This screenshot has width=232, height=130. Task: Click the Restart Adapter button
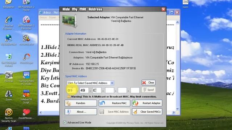click(x=147, y=103)
